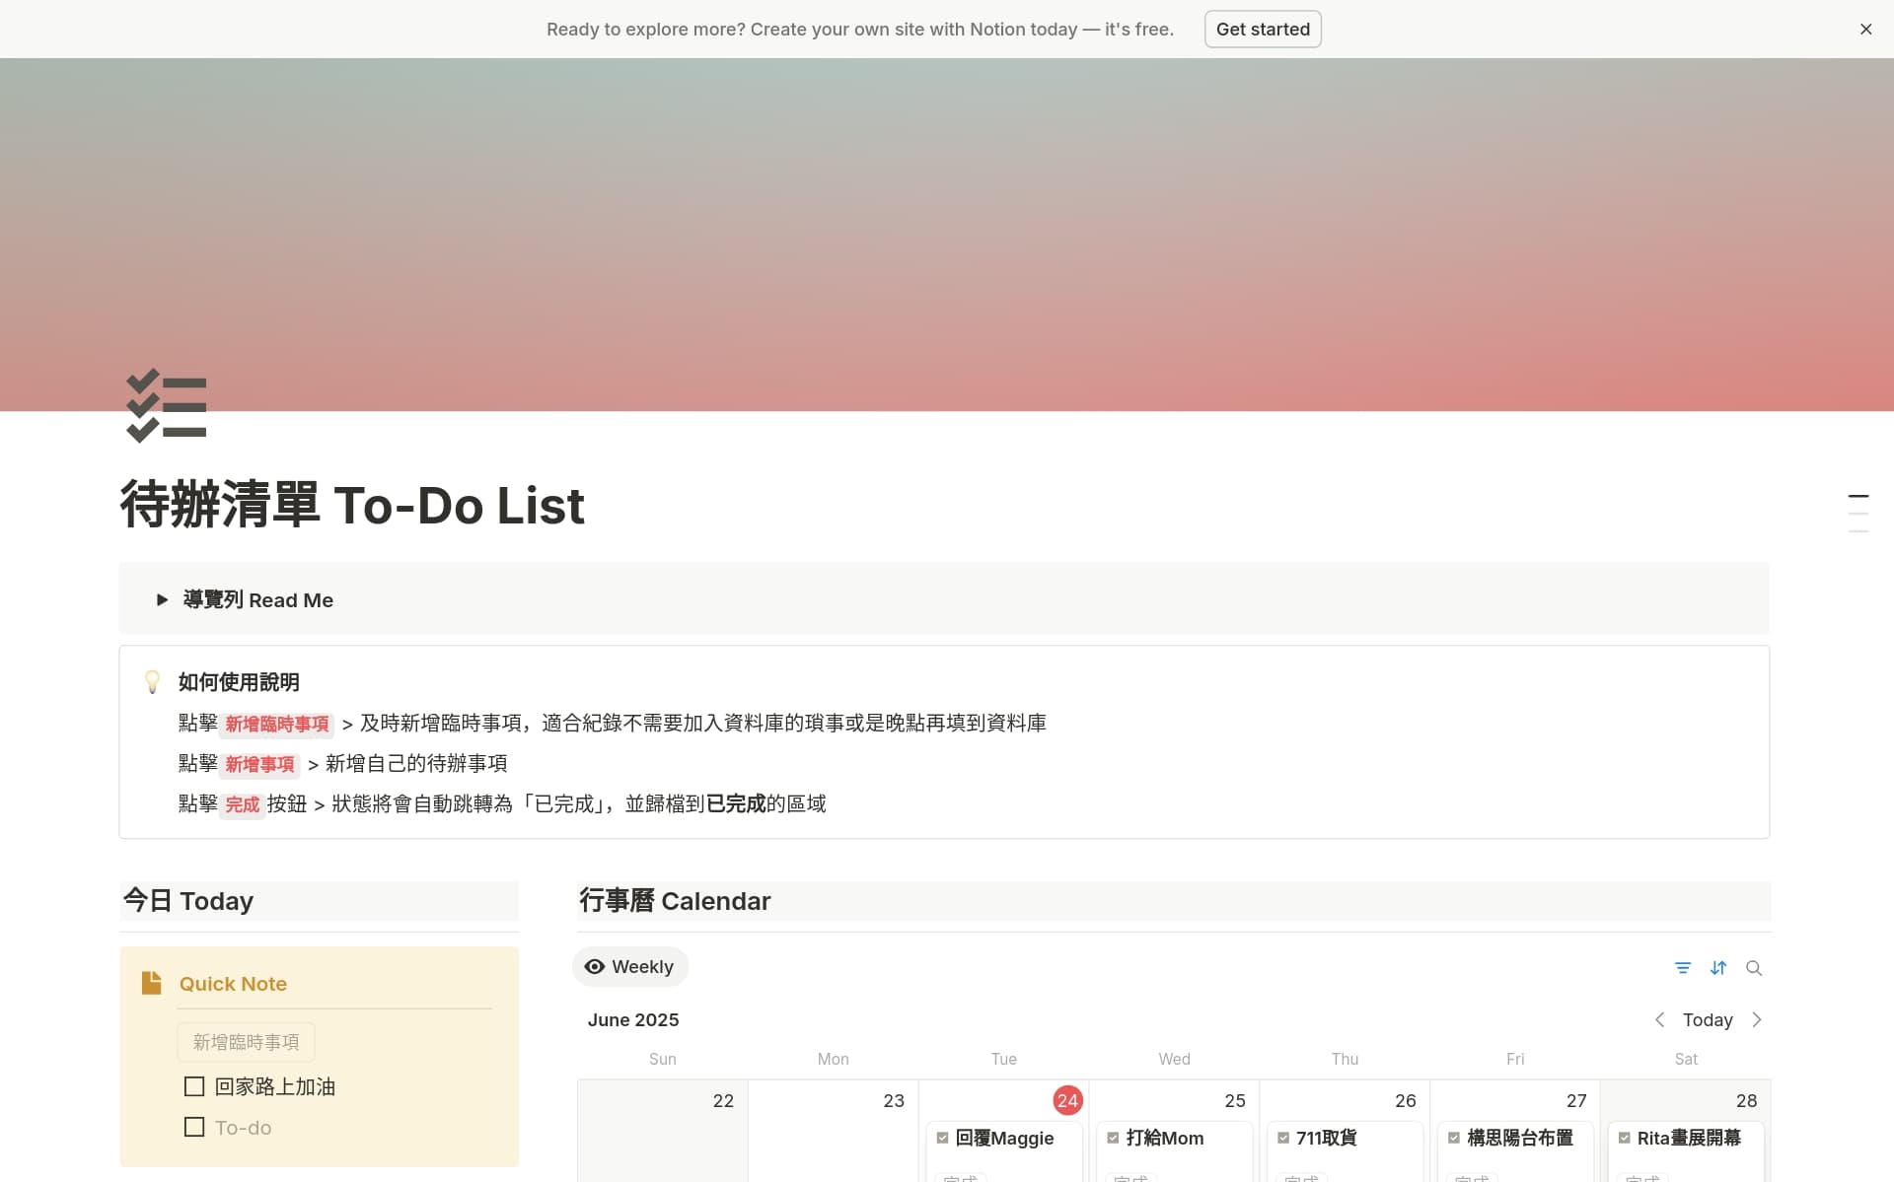Click 完成 under the 回覆Maggie card
The width and height of the screenshot is (1894, 1182).
[961, 1177]
